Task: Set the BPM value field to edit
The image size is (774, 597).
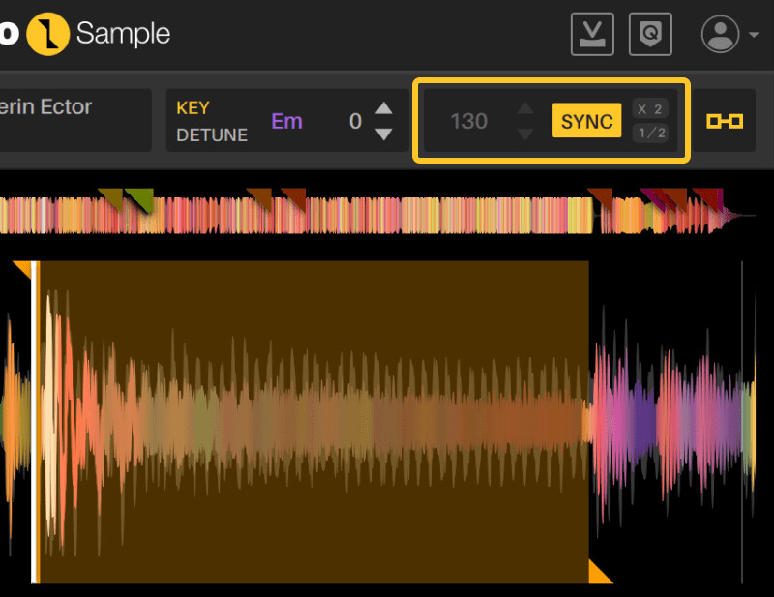Action: [468, 121]
